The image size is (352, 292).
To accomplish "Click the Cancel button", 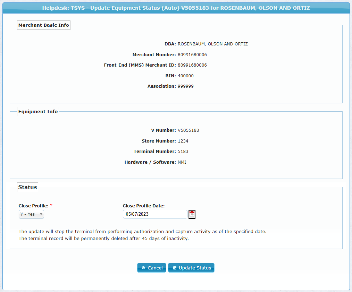I will [x=152, y=268].
